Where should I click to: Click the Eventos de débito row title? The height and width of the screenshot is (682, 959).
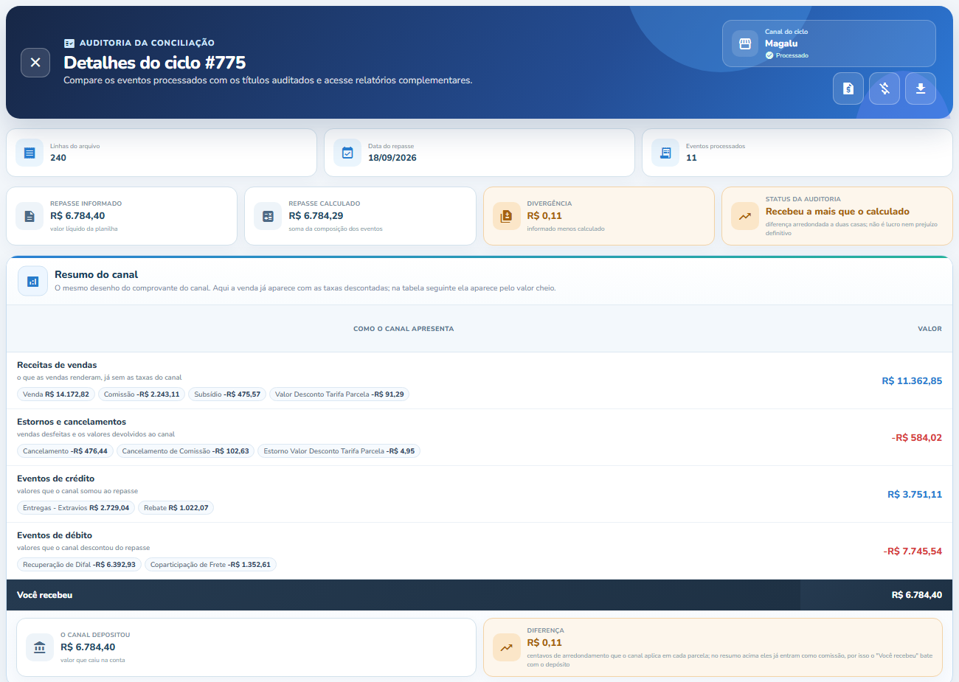tap(55, 535)
